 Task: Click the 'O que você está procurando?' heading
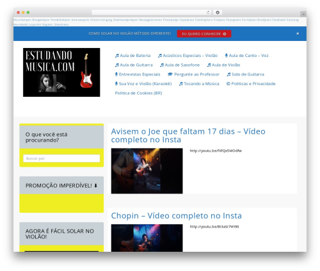(x=46, y=137)
